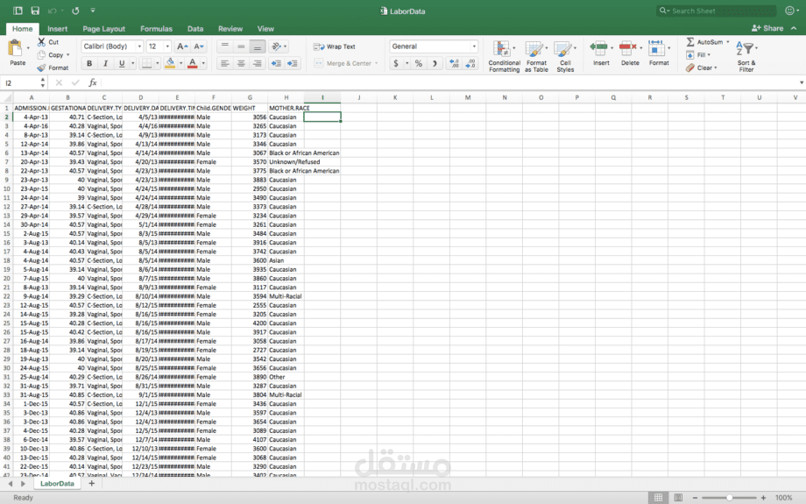
Task: Click the insert function fx icon
Action: (93, 82)
